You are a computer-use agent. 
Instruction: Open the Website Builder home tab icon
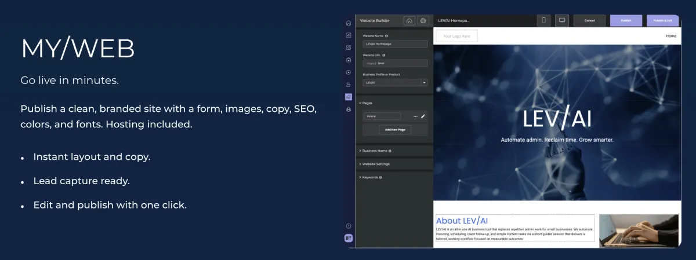(409, 20)
